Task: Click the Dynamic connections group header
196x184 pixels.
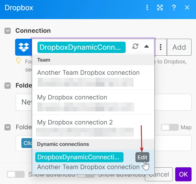Action: [x=93, y=144]
